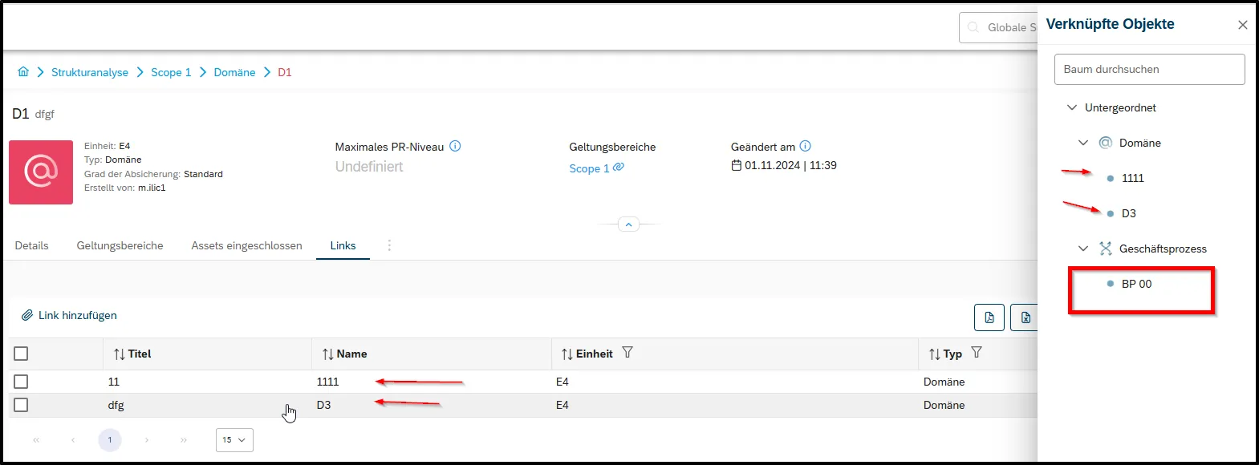This screenshot has height=465, width=1259.
Task: Open the page size dropdown showing 15
Action: click(234, 440)
